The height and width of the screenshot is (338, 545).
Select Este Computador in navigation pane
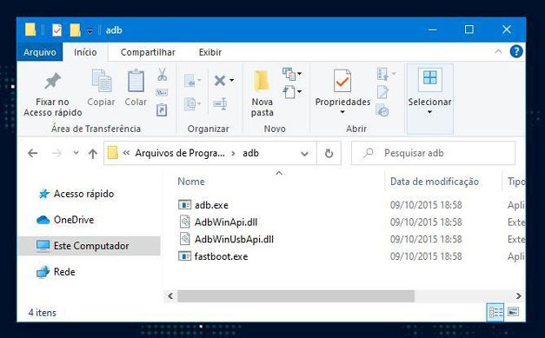pos(89,246)
